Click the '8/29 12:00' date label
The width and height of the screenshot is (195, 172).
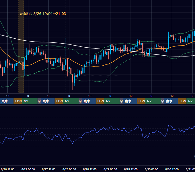[131, 169]
